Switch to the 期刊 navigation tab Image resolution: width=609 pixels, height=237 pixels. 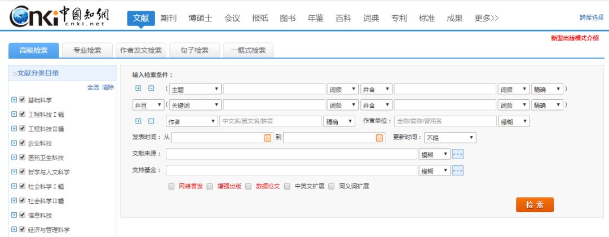coord(168,18)
